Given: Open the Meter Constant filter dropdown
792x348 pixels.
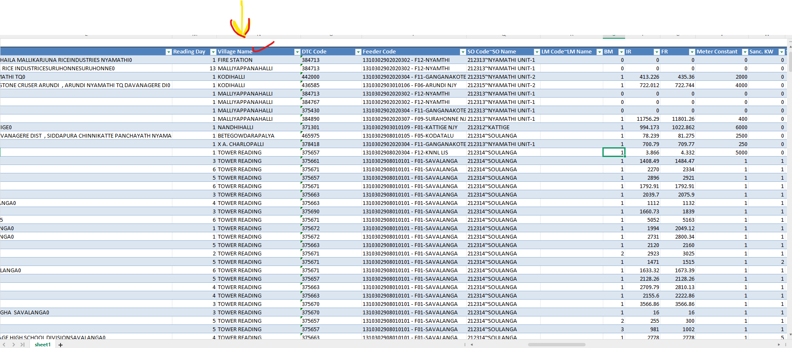Looking at the screenshot, I should (745, 52).
